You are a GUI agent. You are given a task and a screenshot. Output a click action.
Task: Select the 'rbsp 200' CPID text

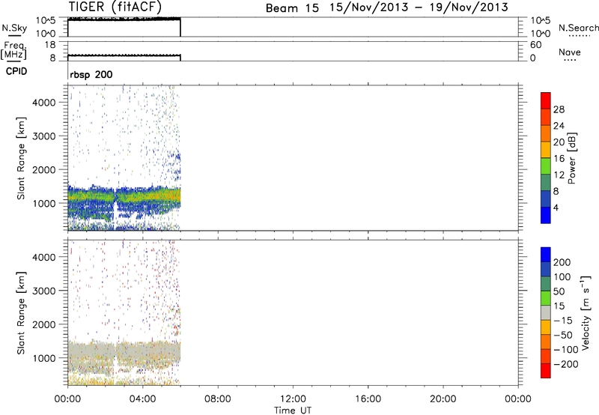tap(91, 74)
